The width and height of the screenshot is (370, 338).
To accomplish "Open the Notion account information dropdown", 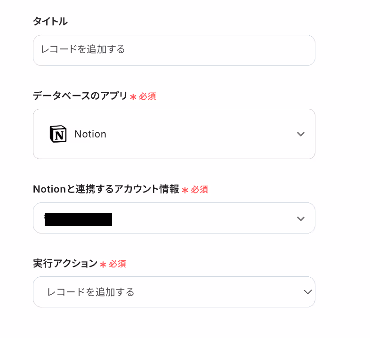I will pyautogui.click(x=174, y=218).
